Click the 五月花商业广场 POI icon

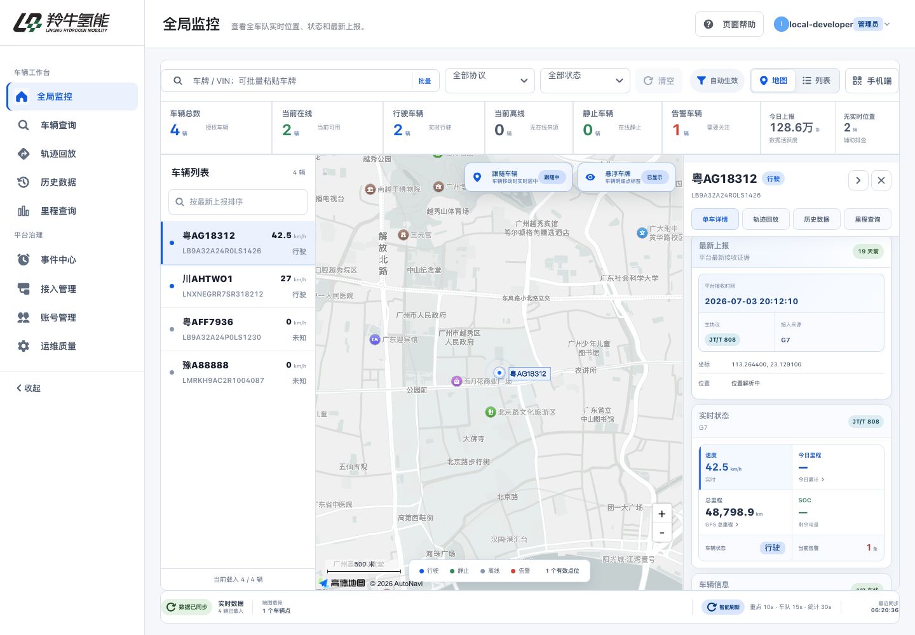[x=456, y=381]
